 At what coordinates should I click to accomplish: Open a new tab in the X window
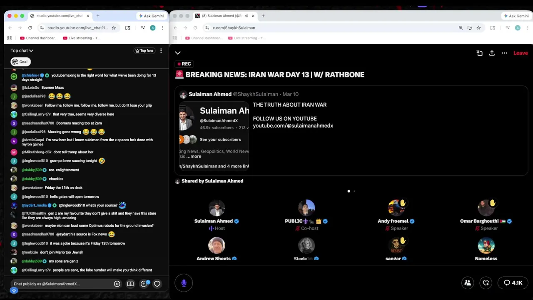(263, 16)
